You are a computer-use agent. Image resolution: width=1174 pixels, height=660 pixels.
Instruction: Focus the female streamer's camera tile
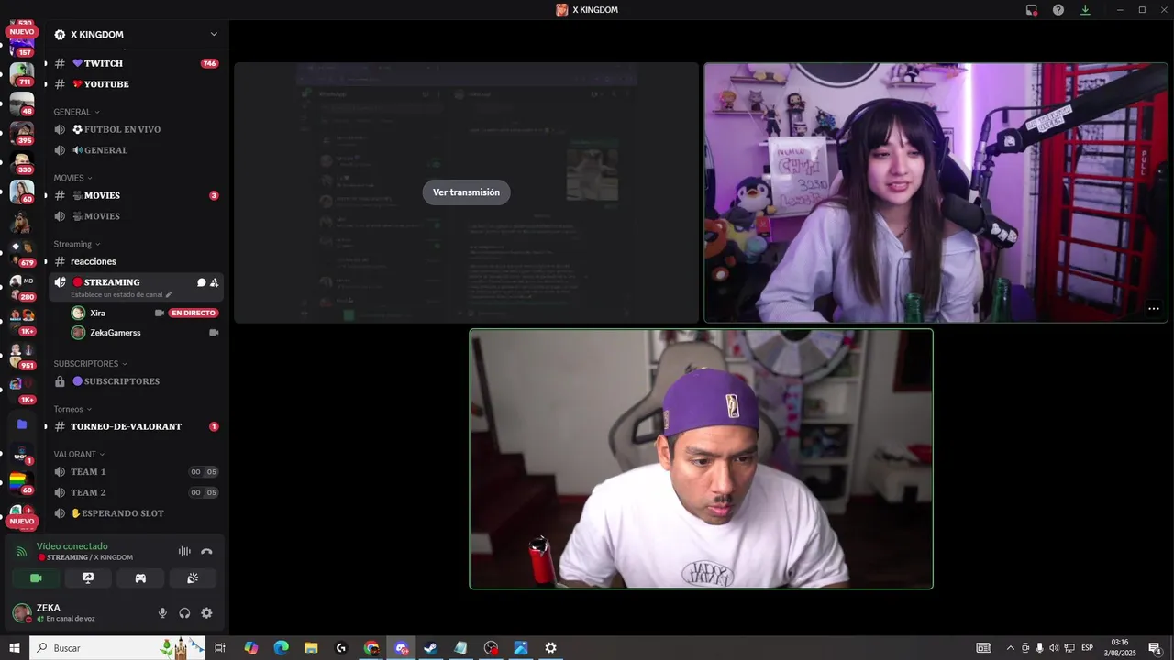pyautogui.click(x=936, y=192)
